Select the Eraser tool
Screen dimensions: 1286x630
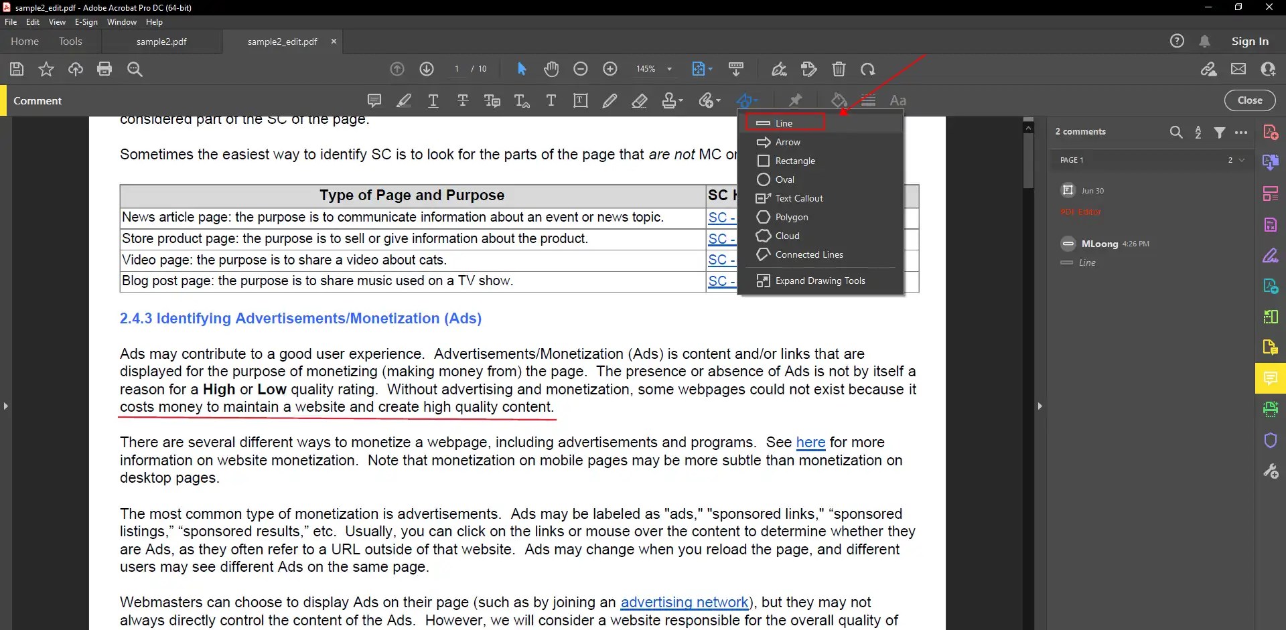tap(640, 100)
